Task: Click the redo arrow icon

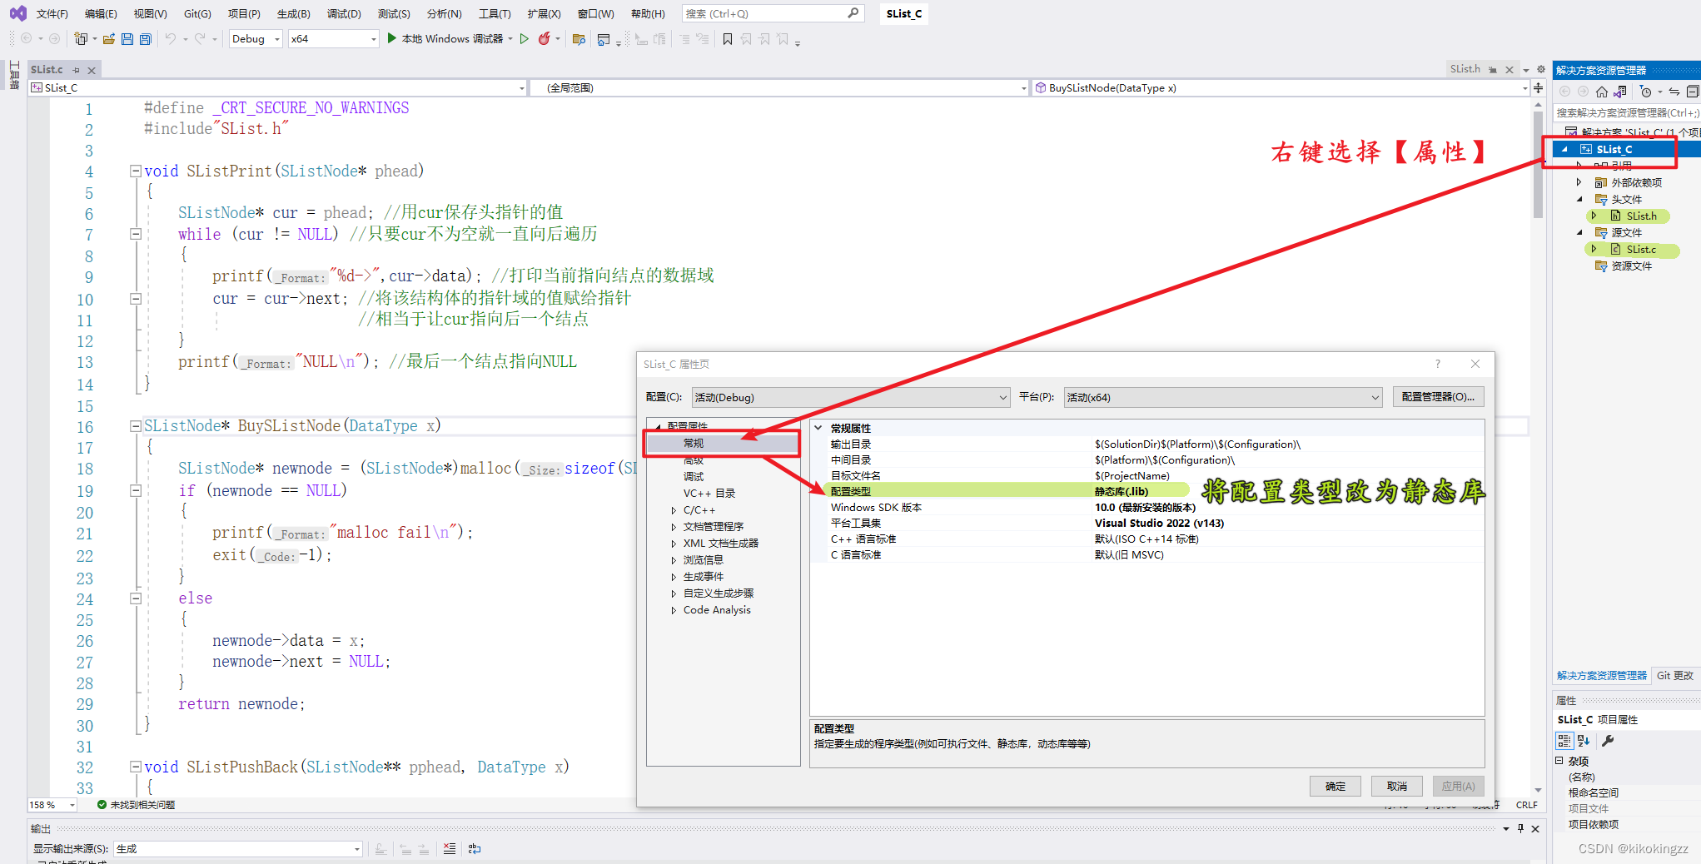Action: [x=200, y=39]
